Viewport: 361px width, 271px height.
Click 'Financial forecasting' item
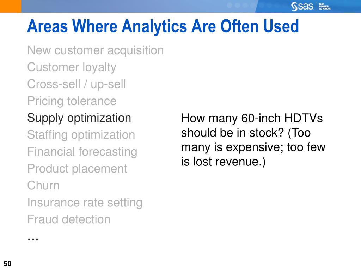click(82, 152)
